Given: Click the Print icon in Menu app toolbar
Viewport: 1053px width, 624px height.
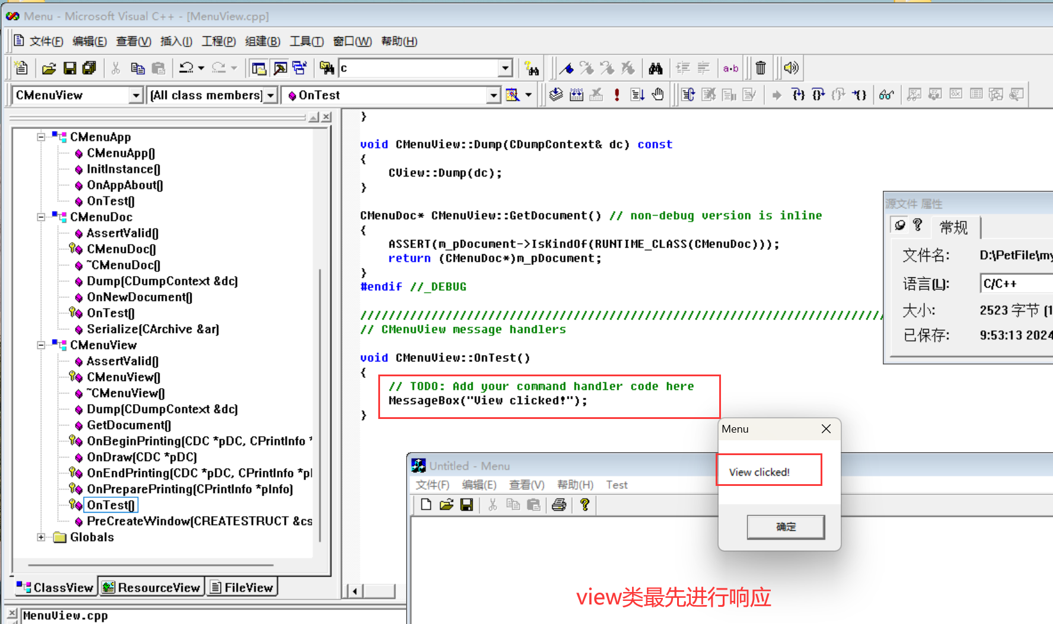Looking at the screenshot, I should 559,504.
